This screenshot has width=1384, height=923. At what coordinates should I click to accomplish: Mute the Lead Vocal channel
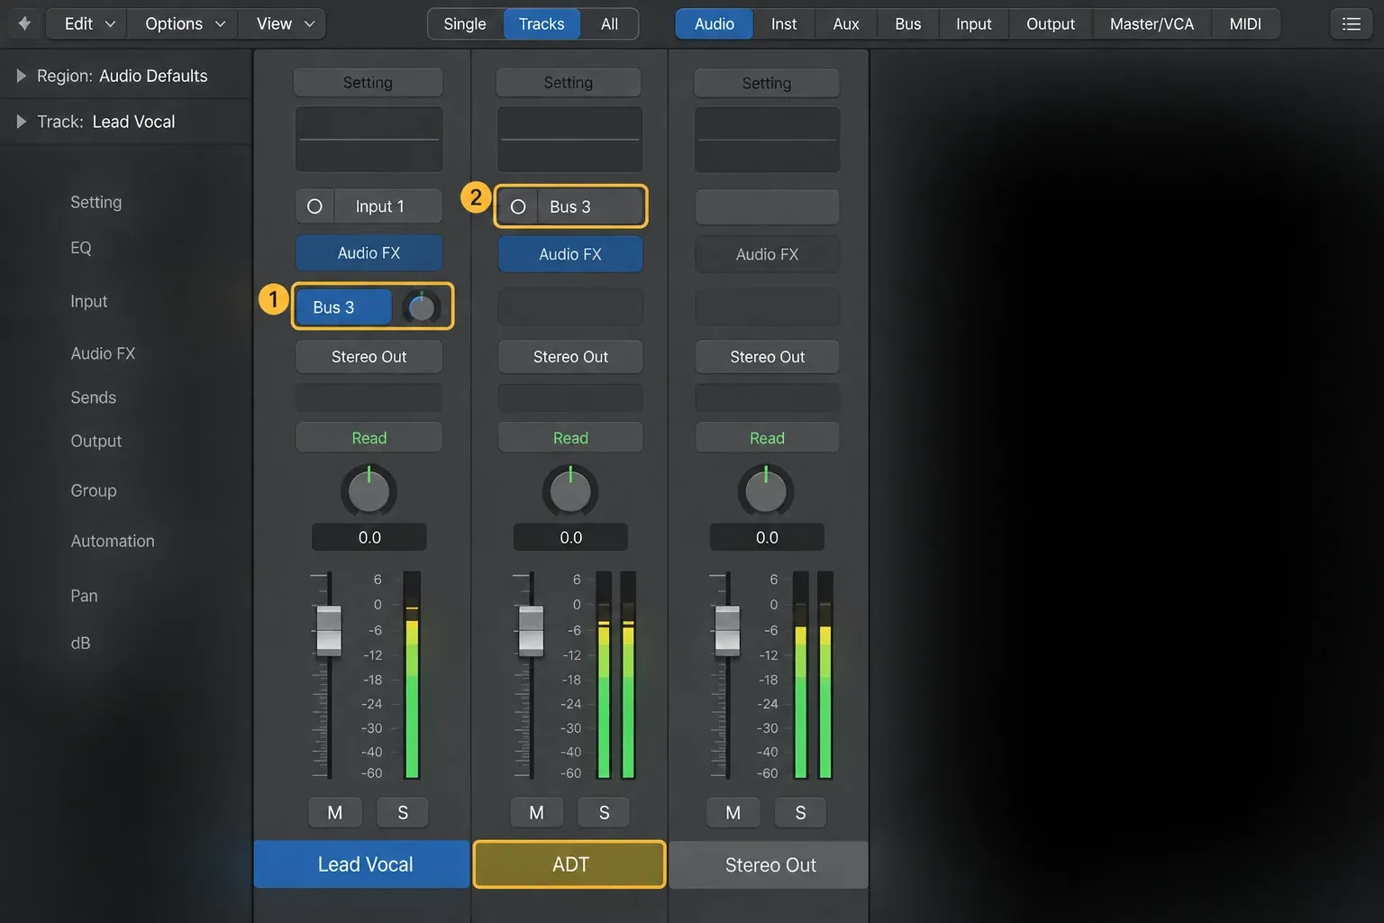tap(335, 812)
